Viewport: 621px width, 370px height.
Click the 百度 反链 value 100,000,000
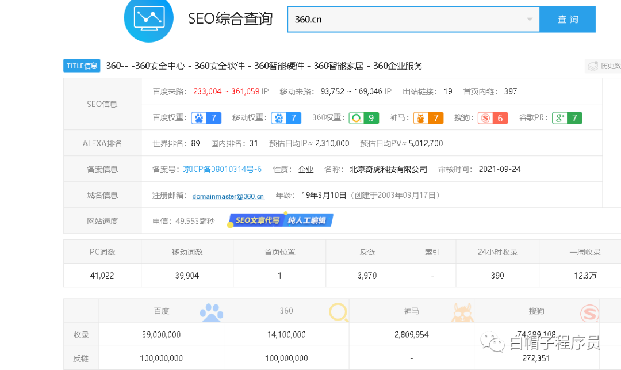161,358
